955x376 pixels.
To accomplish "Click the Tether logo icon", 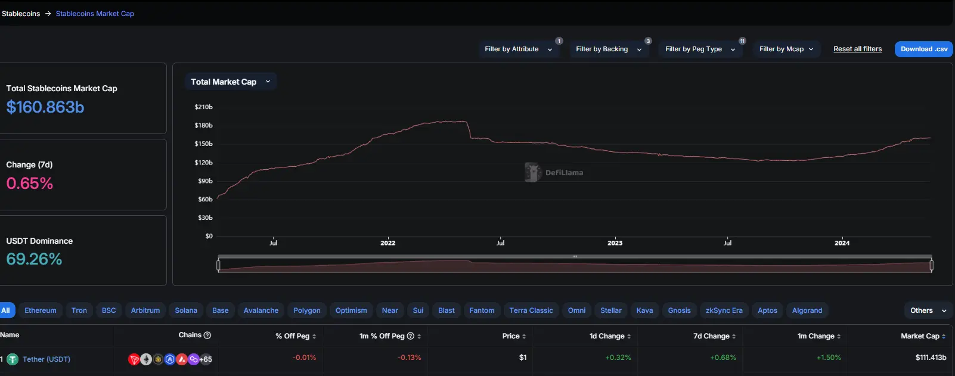I will (13, 359).
